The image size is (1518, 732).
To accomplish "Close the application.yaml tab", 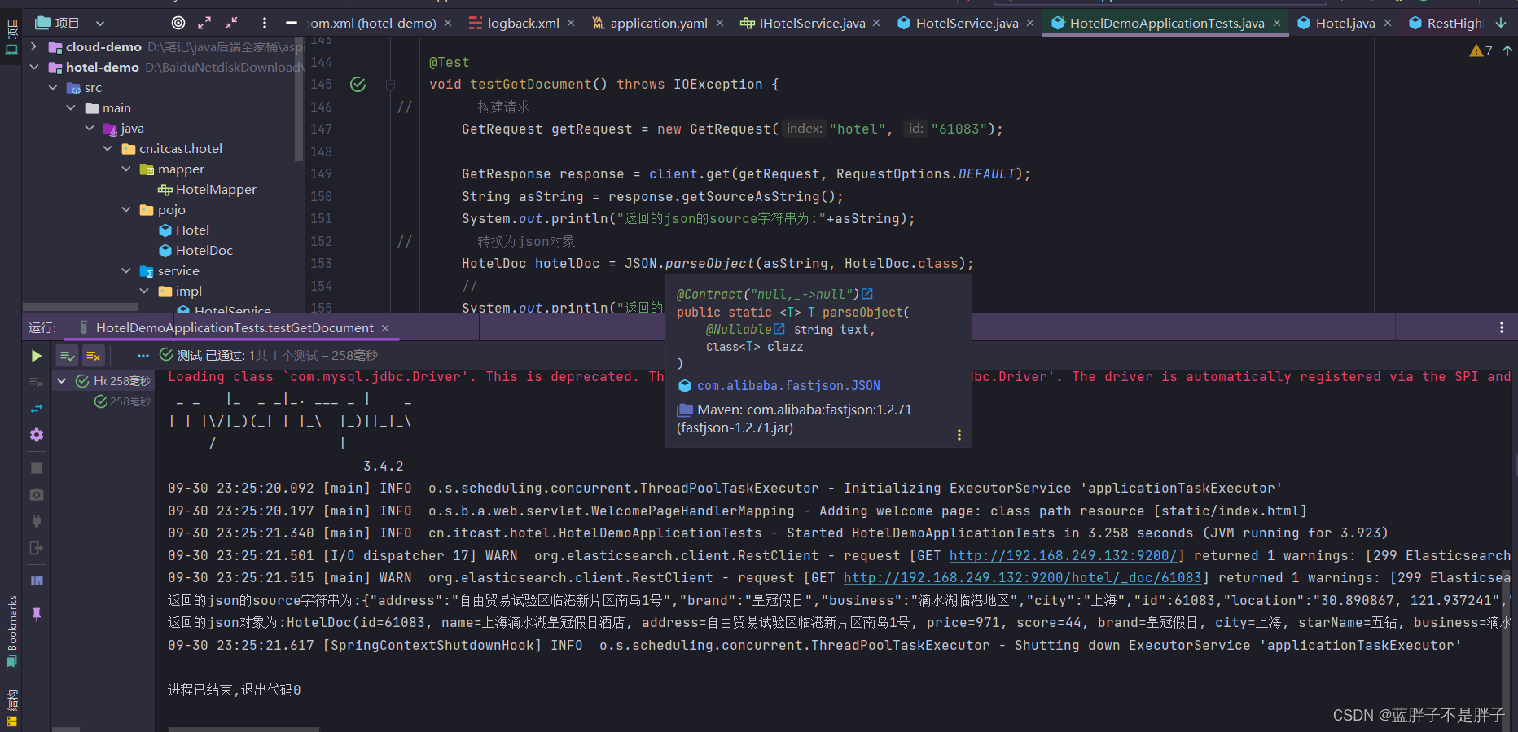I will point(720,23).
